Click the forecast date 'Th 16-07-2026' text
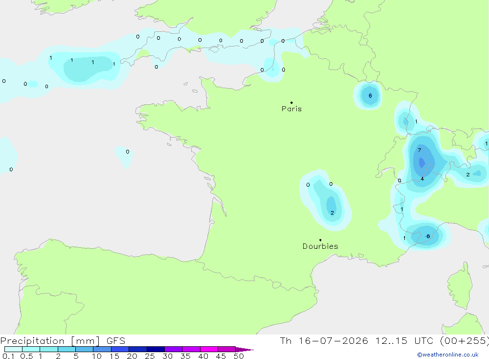This screenshot has width=489, height=359. (324, 341)
